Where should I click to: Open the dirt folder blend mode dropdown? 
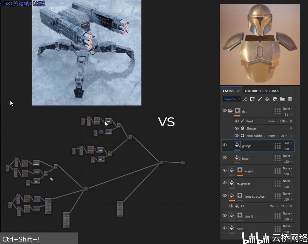pos(288,109)
